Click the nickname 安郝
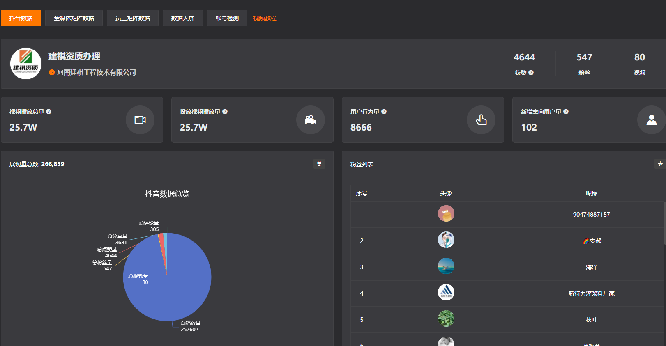The image size is (666, 346). (x=592, y=241)
